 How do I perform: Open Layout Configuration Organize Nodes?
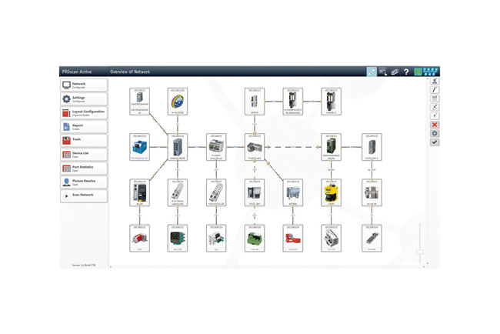tap(84, 113)
